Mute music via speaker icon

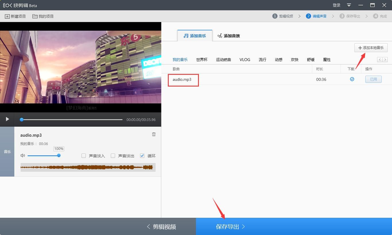pos(23,155)
